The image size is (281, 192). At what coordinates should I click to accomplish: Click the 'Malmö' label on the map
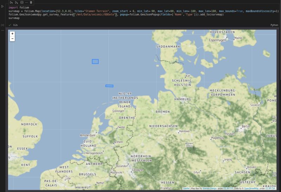pos(238,38)
